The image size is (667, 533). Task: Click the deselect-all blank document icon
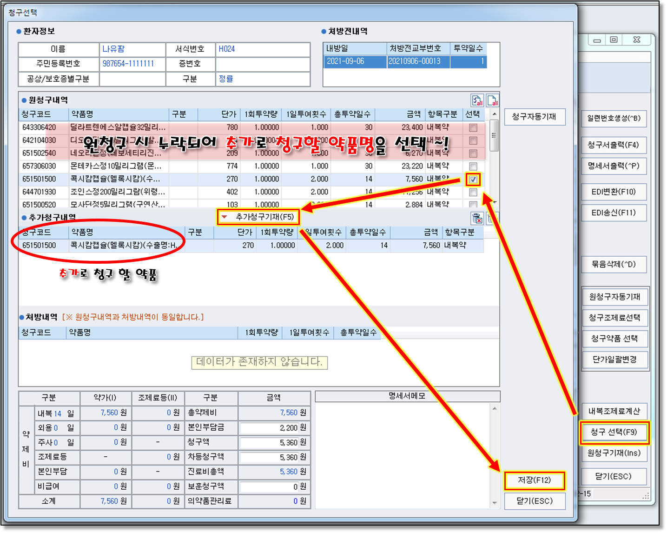(492, 100)
